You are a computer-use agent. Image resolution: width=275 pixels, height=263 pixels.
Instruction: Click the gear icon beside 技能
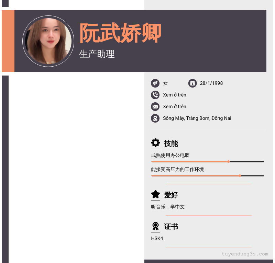pos(155,143)
